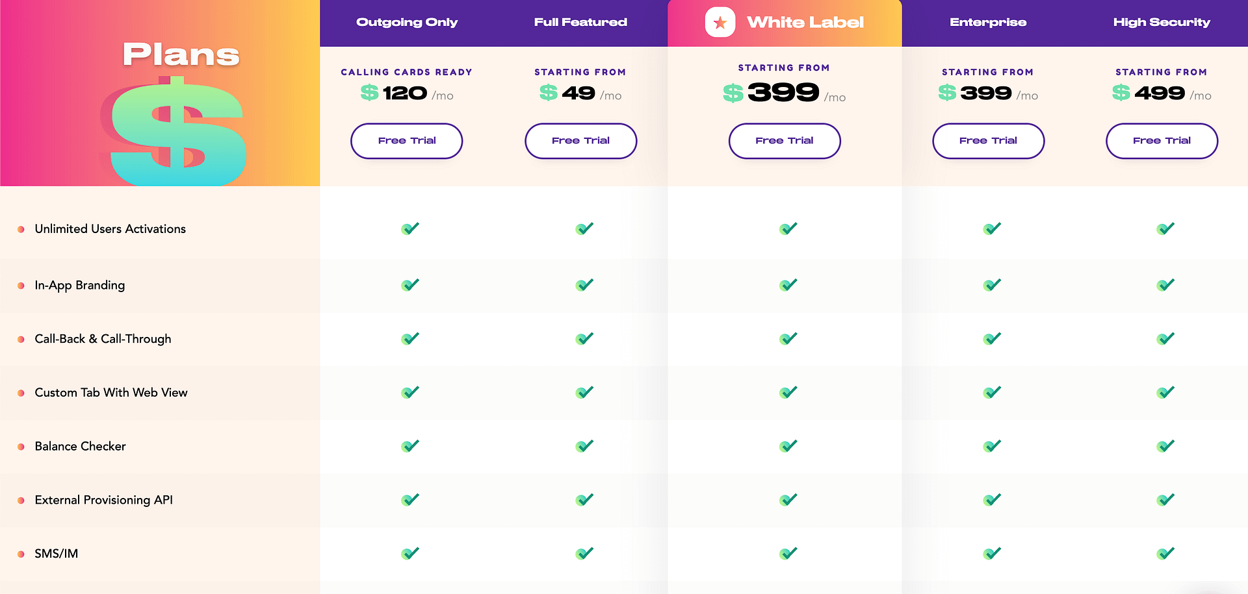Screen dimensions: 1248x594
Task: Click the SMS/IM feature row label
Action: pyautogui.click(x=56, y=554)
